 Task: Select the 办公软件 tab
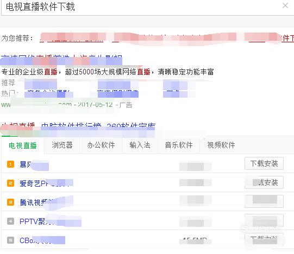tap(101, 145)
